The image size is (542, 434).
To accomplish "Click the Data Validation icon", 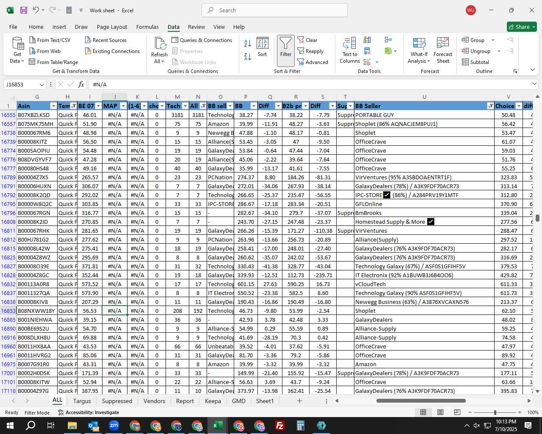I will 367,62.
